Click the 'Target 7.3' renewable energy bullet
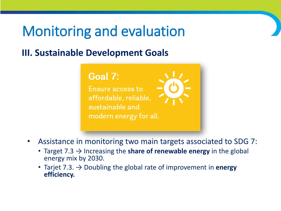 coord(146,155)
